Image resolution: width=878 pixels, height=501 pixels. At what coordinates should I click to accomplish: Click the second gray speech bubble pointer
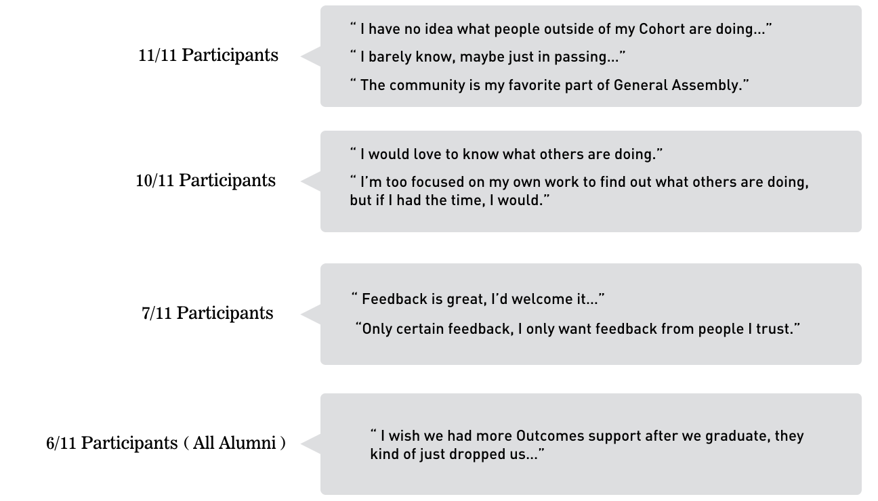pos(311,181)
